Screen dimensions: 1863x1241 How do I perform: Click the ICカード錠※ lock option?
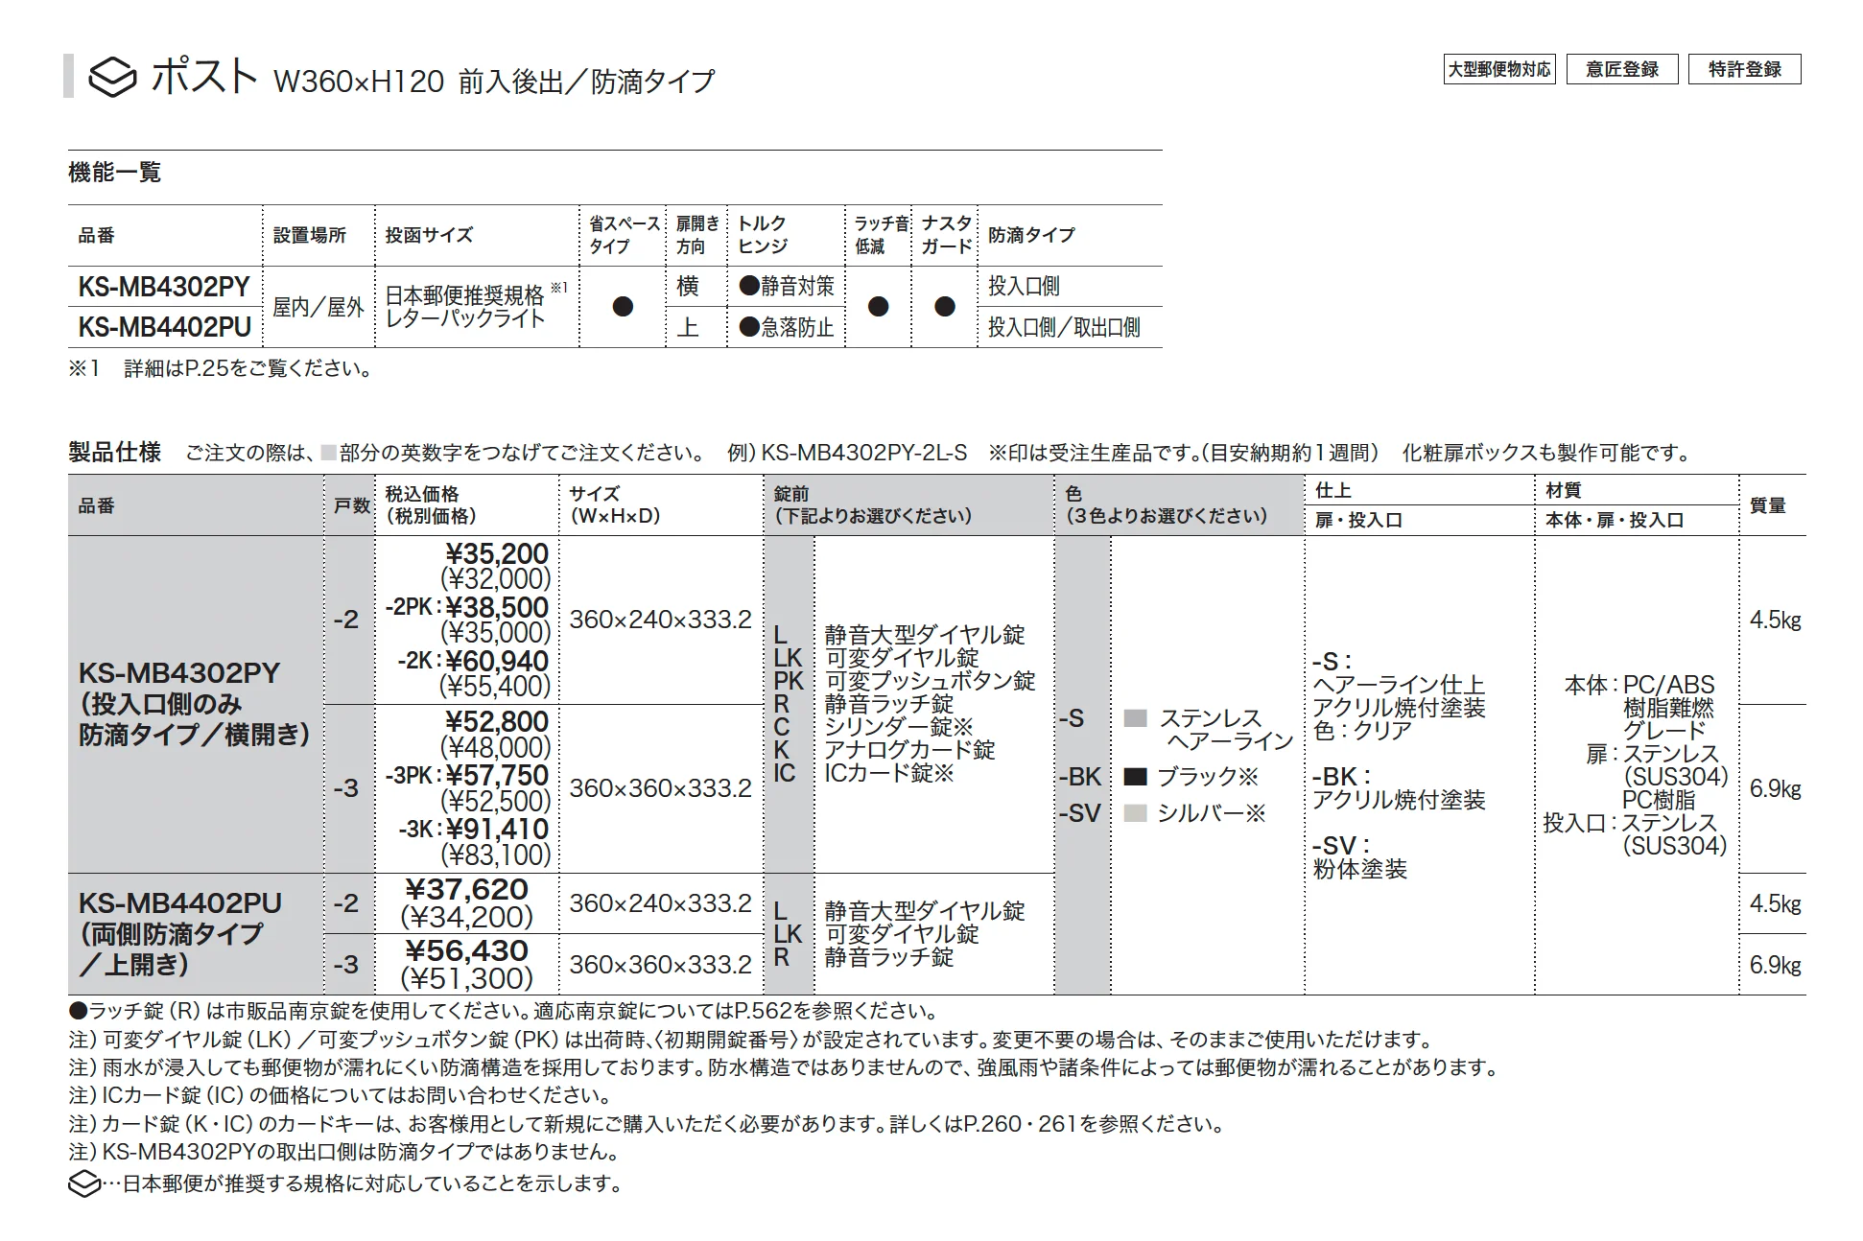coord(889,773)
